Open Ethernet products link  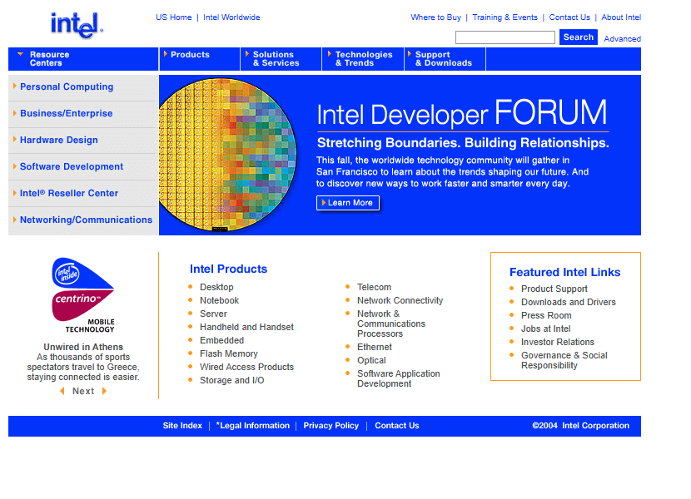[x=374, y=347]
